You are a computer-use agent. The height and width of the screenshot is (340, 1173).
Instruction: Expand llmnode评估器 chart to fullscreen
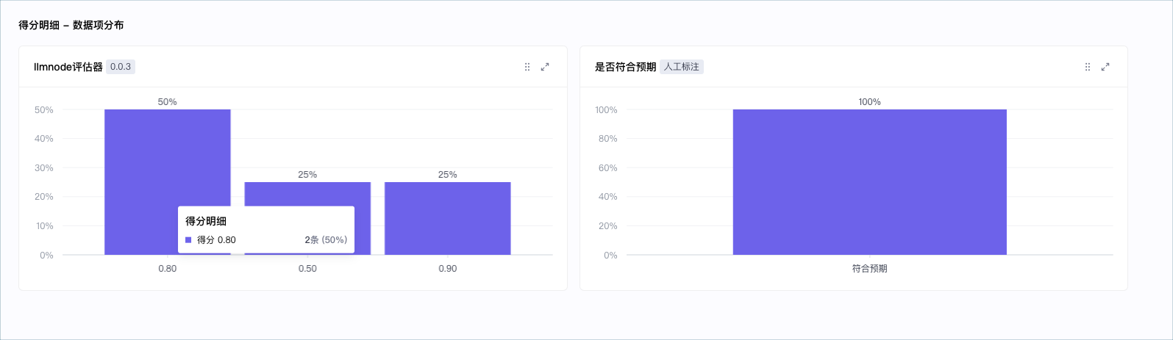tap(545, 67)
